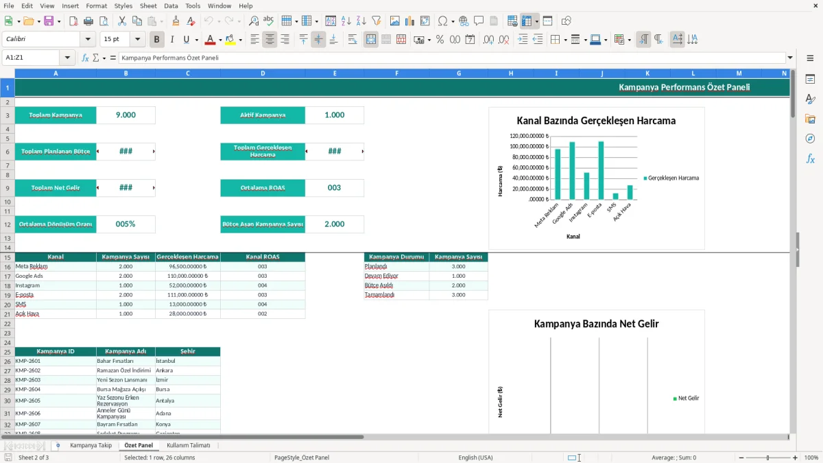The width and height of the screenshot is (823, 463).
Task: Apply the yellow background color swatch
Action: coord(230,40)
